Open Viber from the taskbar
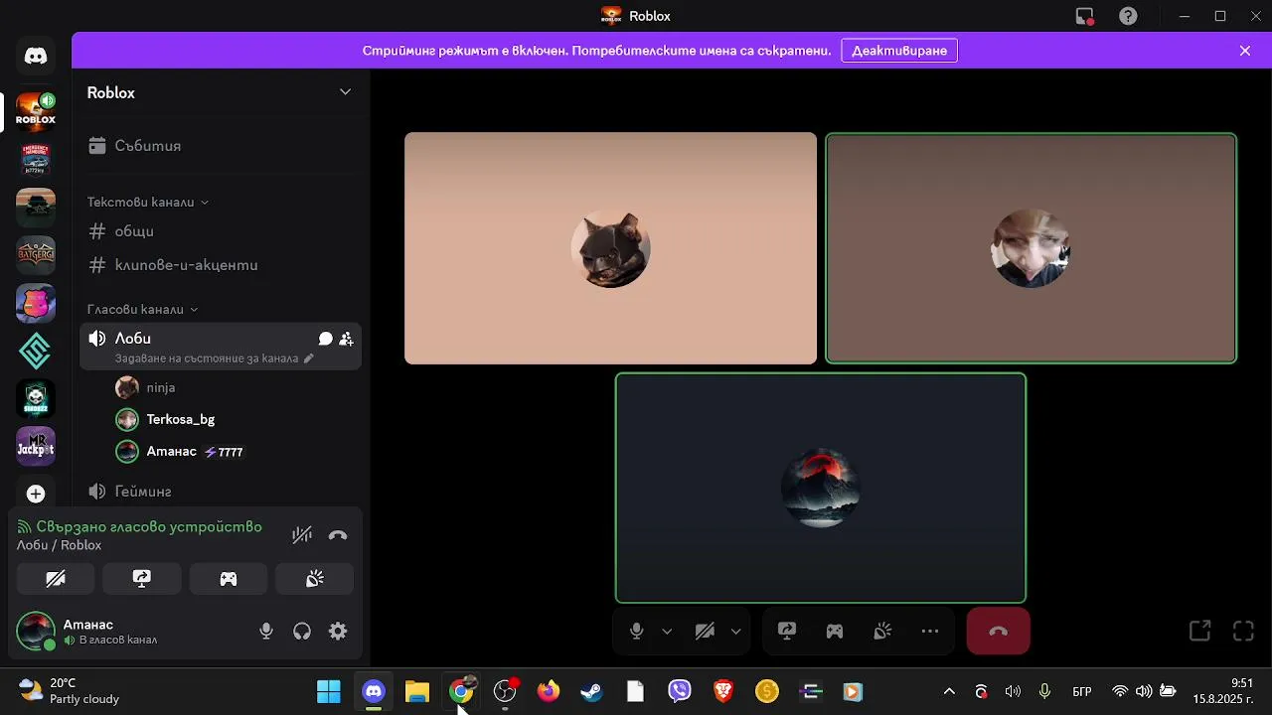 click(x=680, y=691)
